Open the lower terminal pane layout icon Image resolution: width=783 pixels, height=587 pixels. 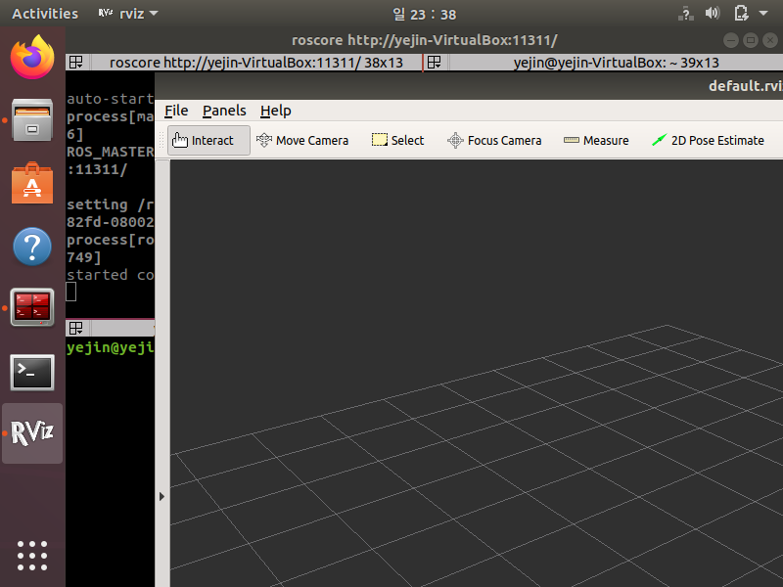[76, 328]
